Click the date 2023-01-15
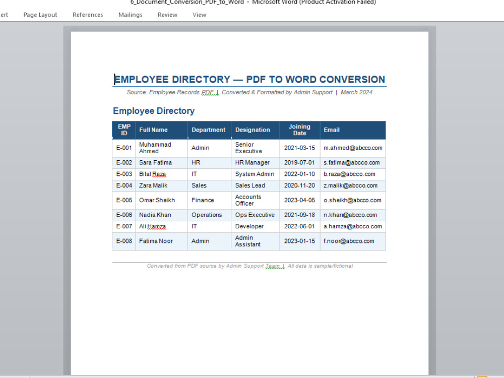The image size is (504, 378). click(299, 241)
